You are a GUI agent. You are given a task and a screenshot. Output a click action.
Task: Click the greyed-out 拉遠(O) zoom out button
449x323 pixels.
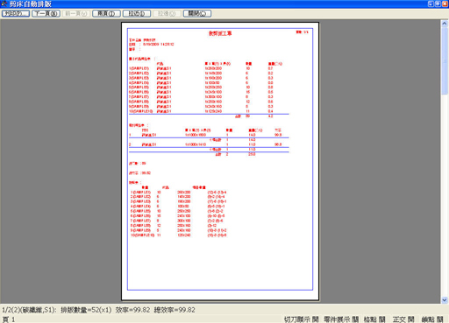(167, 14)
